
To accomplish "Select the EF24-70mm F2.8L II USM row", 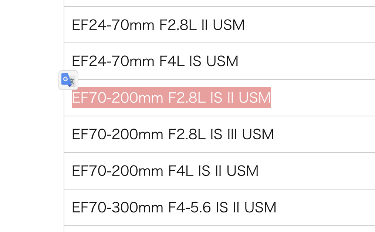I will pyautogui.click(x=220, y=25).
